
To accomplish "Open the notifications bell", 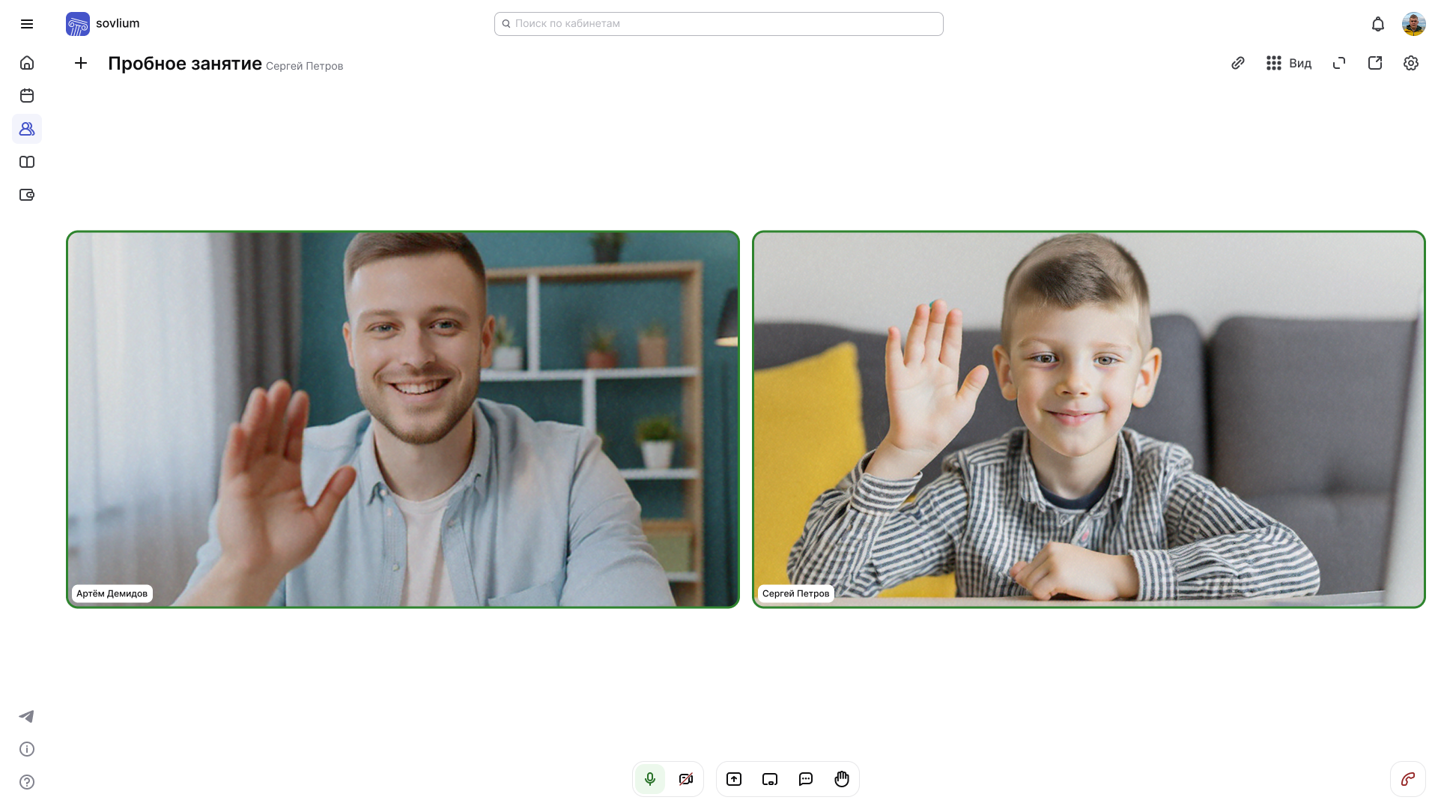I will pos(1377,24).
